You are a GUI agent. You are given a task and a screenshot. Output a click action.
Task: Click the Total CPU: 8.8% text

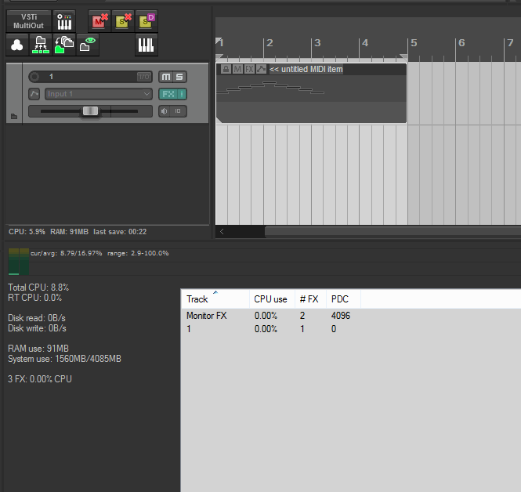click(x=38, y=288)
